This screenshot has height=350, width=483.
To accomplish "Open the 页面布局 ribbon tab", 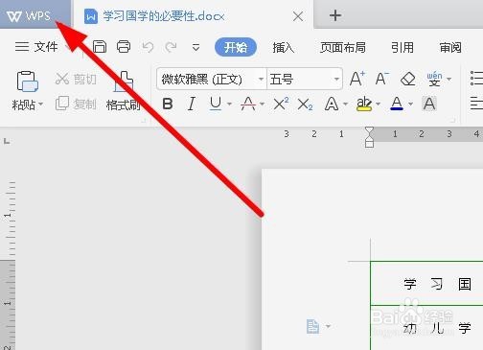I will tap(343, 48).
